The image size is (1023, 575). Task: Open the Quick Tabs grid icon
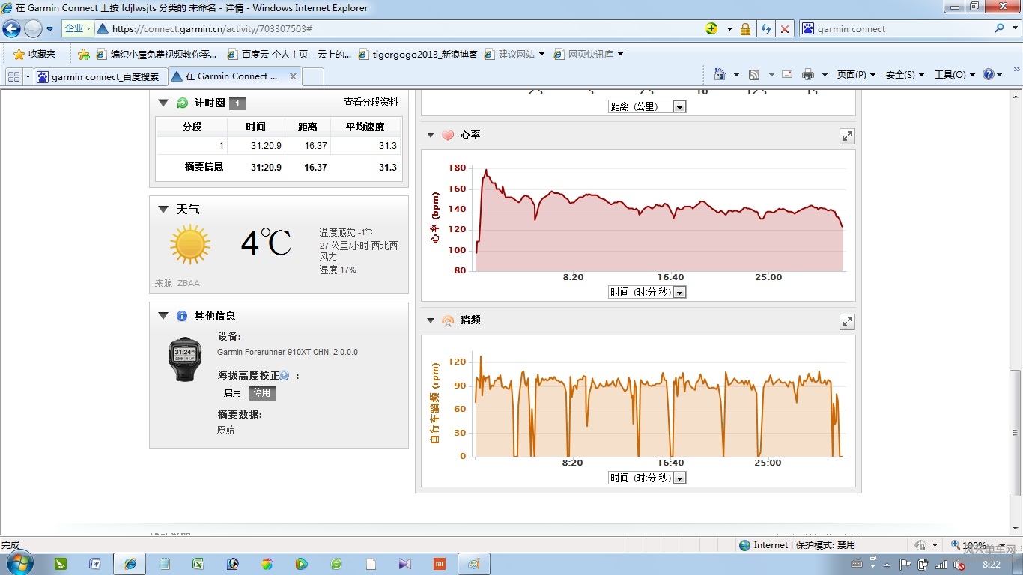click(x=13, y=76)
